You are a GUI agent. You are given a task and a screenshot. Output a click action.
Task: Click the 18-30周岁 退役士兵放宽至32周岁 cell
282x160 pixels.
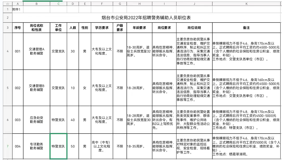point(139,51)
